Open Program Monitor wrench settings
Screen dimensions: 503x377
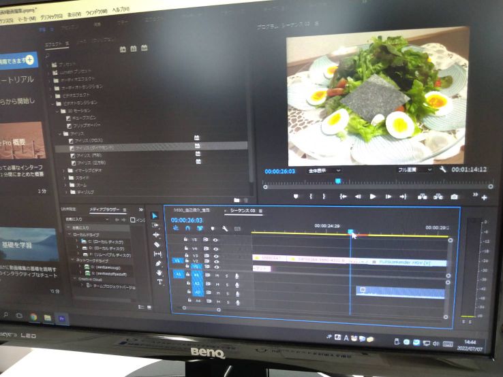click(443, 170)
